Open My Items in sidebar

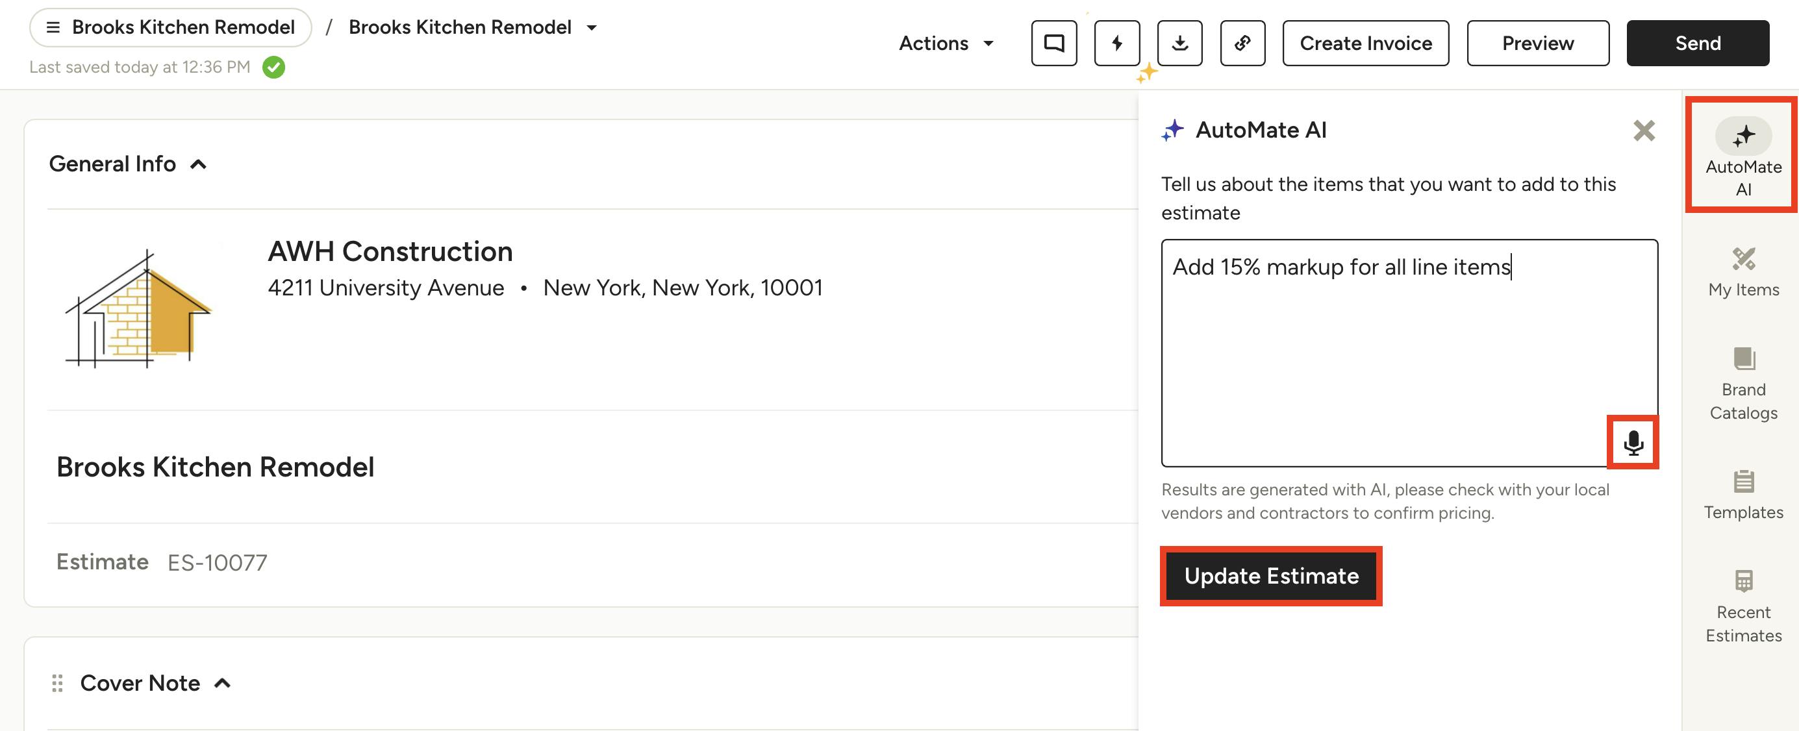click(x=1743, y=271)
